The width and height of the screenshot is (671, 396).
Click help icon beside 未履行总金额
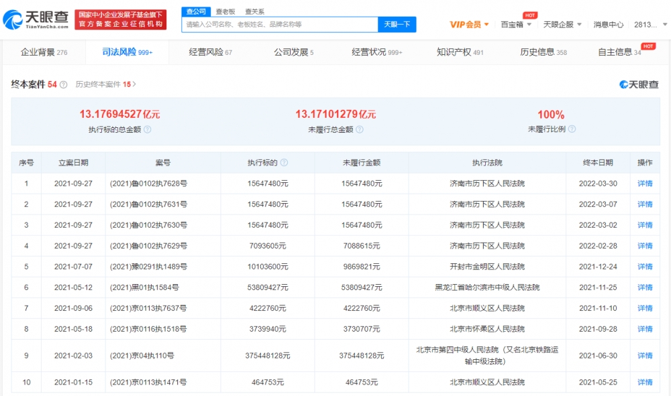point(360,129)
